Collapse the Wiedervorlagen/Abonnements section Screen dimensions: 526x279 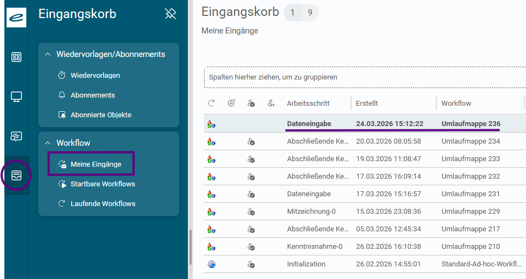(x=48, y=54)
